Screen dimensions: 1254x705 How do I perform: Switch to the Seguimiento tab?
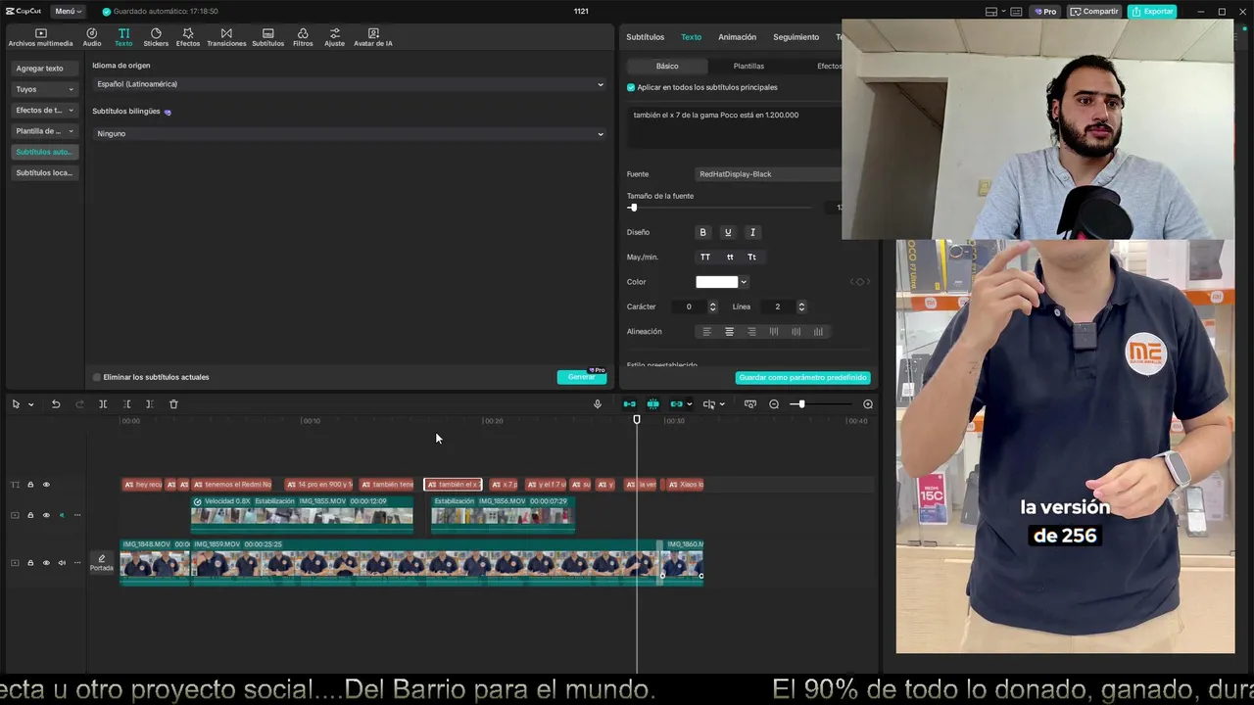796,37
